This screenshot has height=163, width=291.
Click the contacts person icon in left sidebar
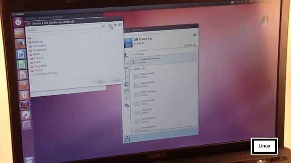pos(125,55)
